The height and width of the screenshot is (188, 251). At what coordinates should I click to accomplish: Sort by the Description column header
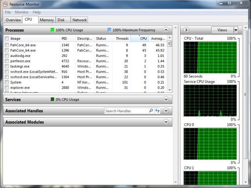pyautogui.click(x=84, y=38)
